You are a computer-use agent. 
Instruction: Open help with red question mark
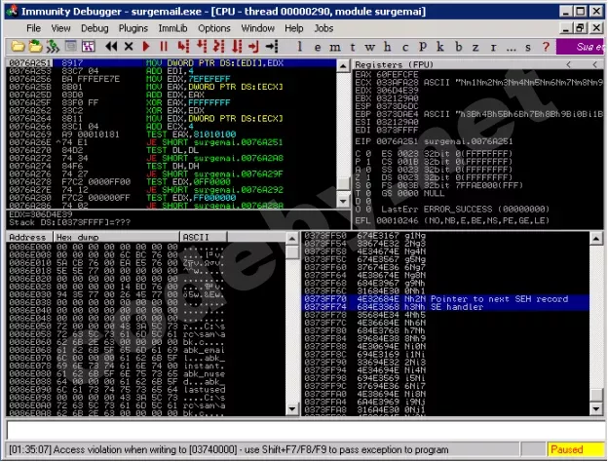coord(546,47)
